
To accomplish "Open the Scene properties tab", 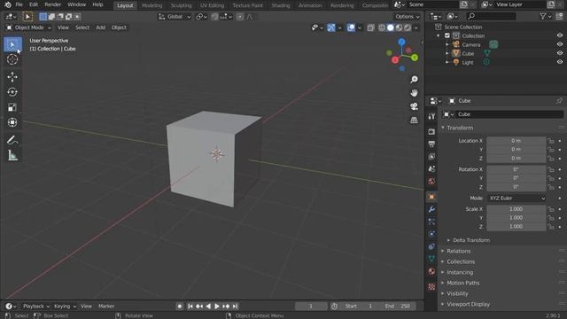I will 431,168.
